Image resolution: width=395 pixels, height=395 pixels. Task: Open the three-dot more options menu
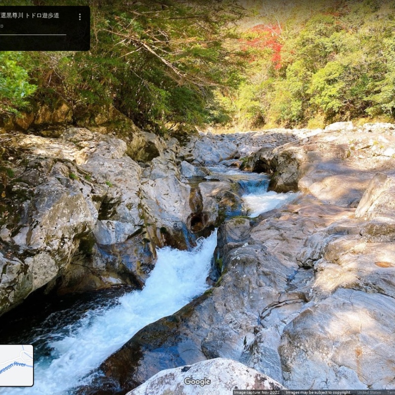(79, 17)
